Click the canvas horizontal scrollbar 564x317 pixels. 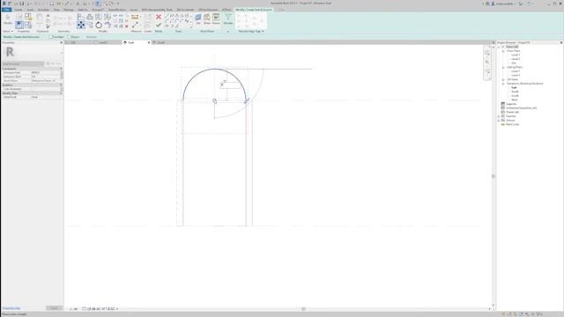(303, 309)
